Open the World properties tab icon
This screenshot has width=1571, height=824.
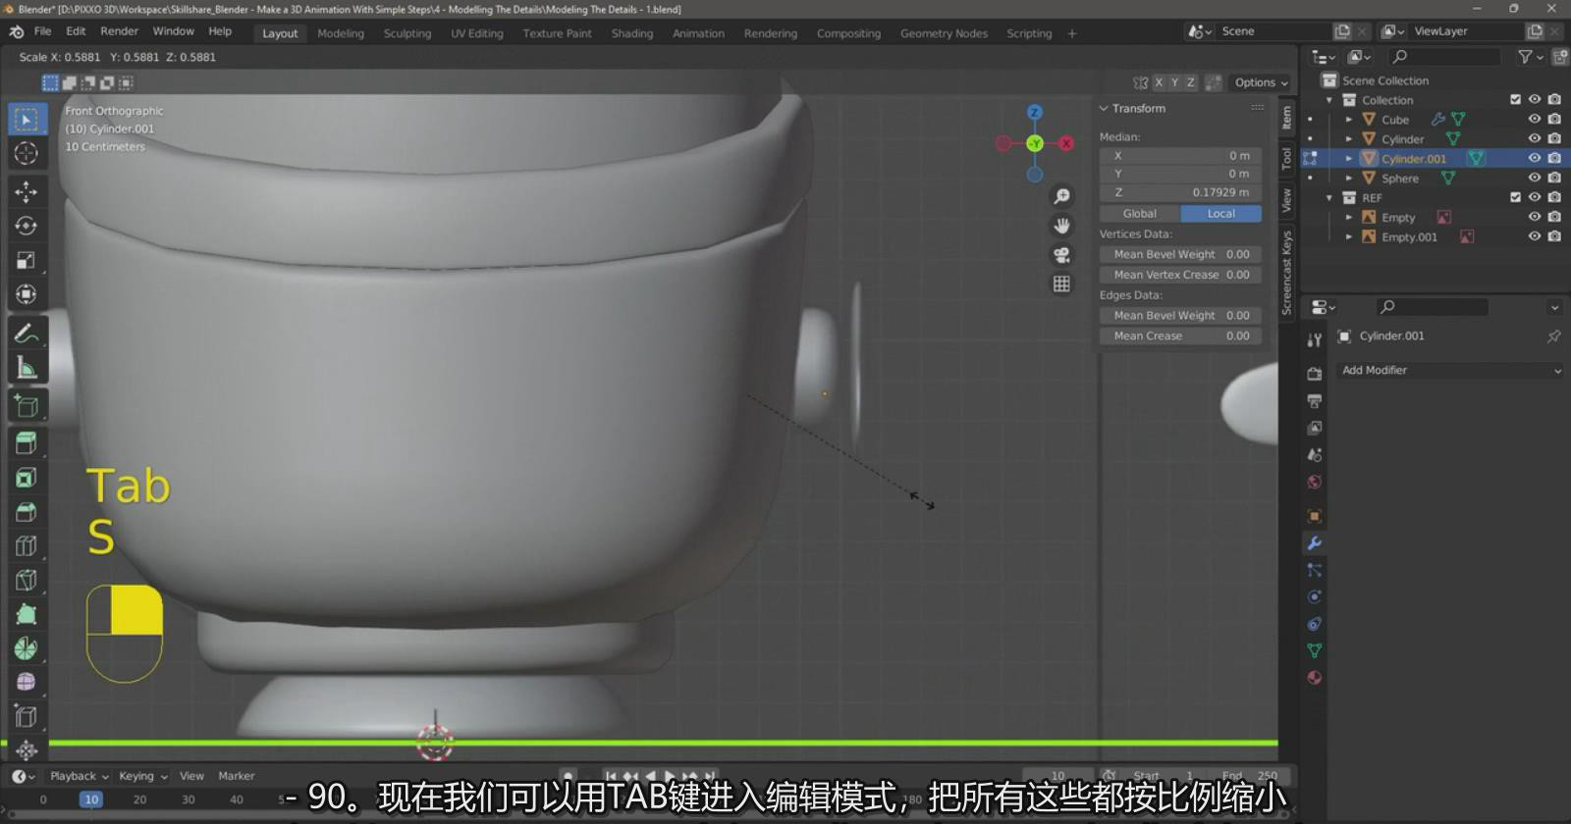click(1315, 482)
